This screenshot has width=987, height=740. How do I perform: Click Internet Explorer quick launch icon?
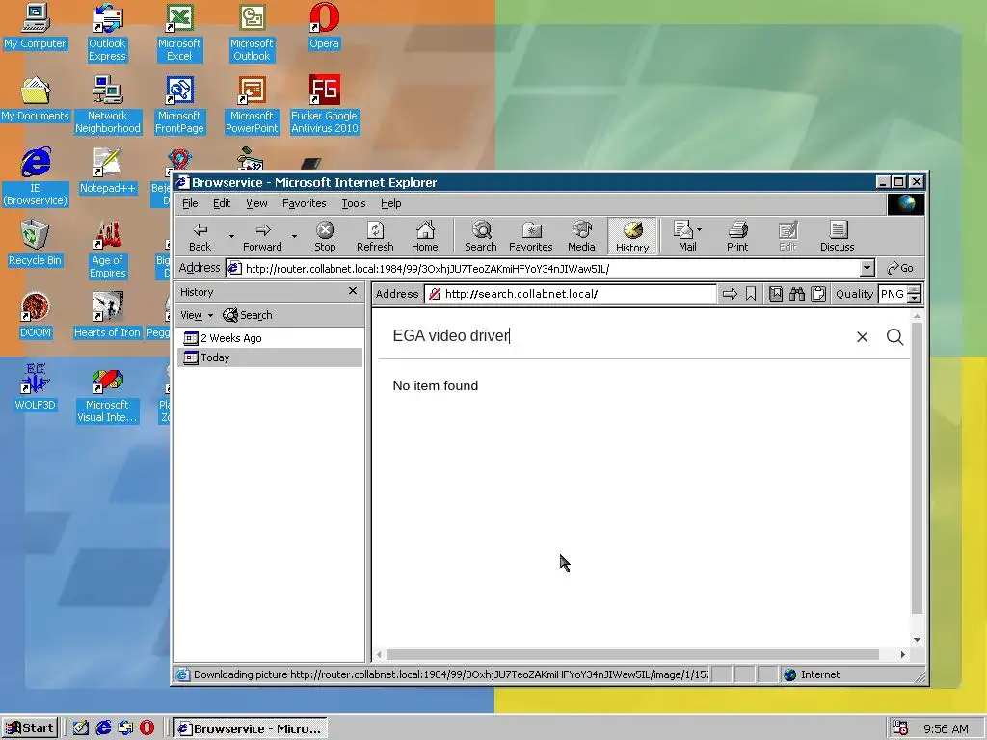102,728
